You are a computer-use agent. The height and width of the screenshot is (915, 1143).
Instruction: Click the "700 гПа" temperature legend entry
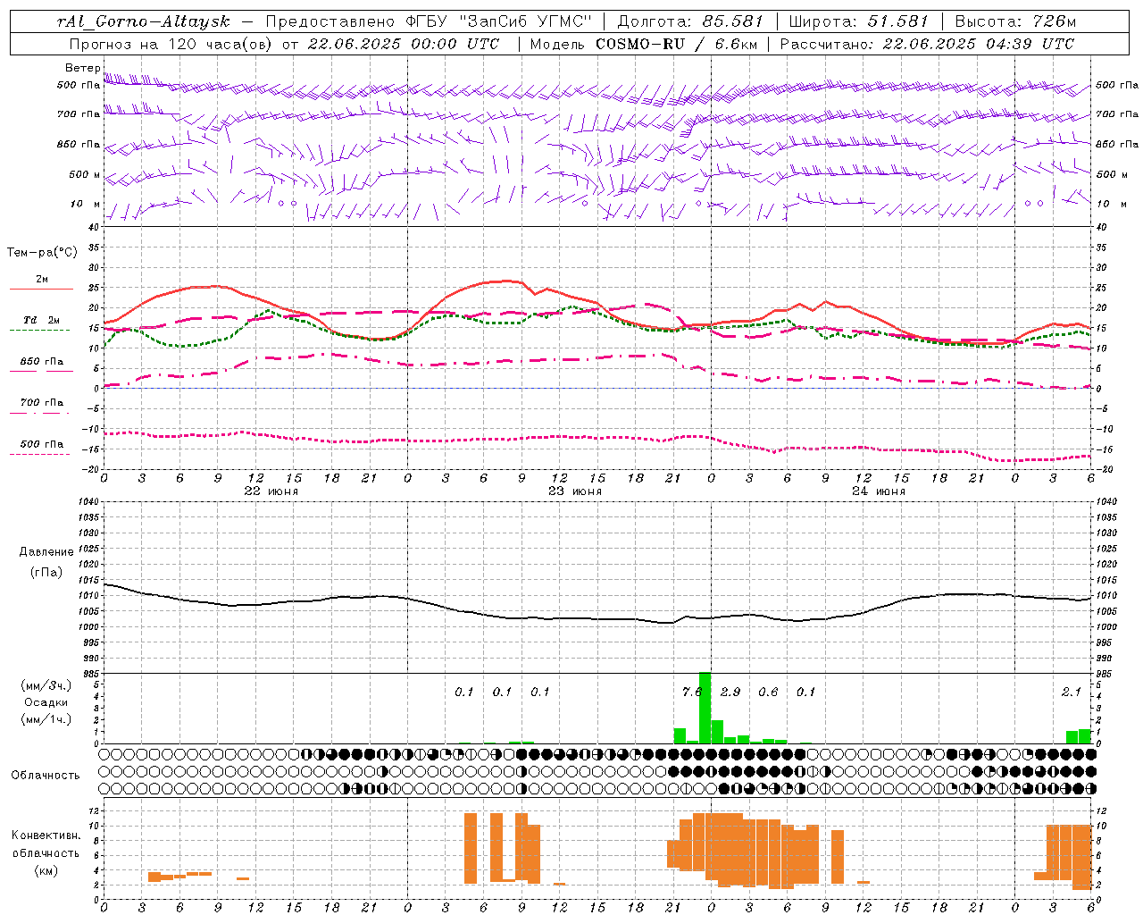coord(41,403)
